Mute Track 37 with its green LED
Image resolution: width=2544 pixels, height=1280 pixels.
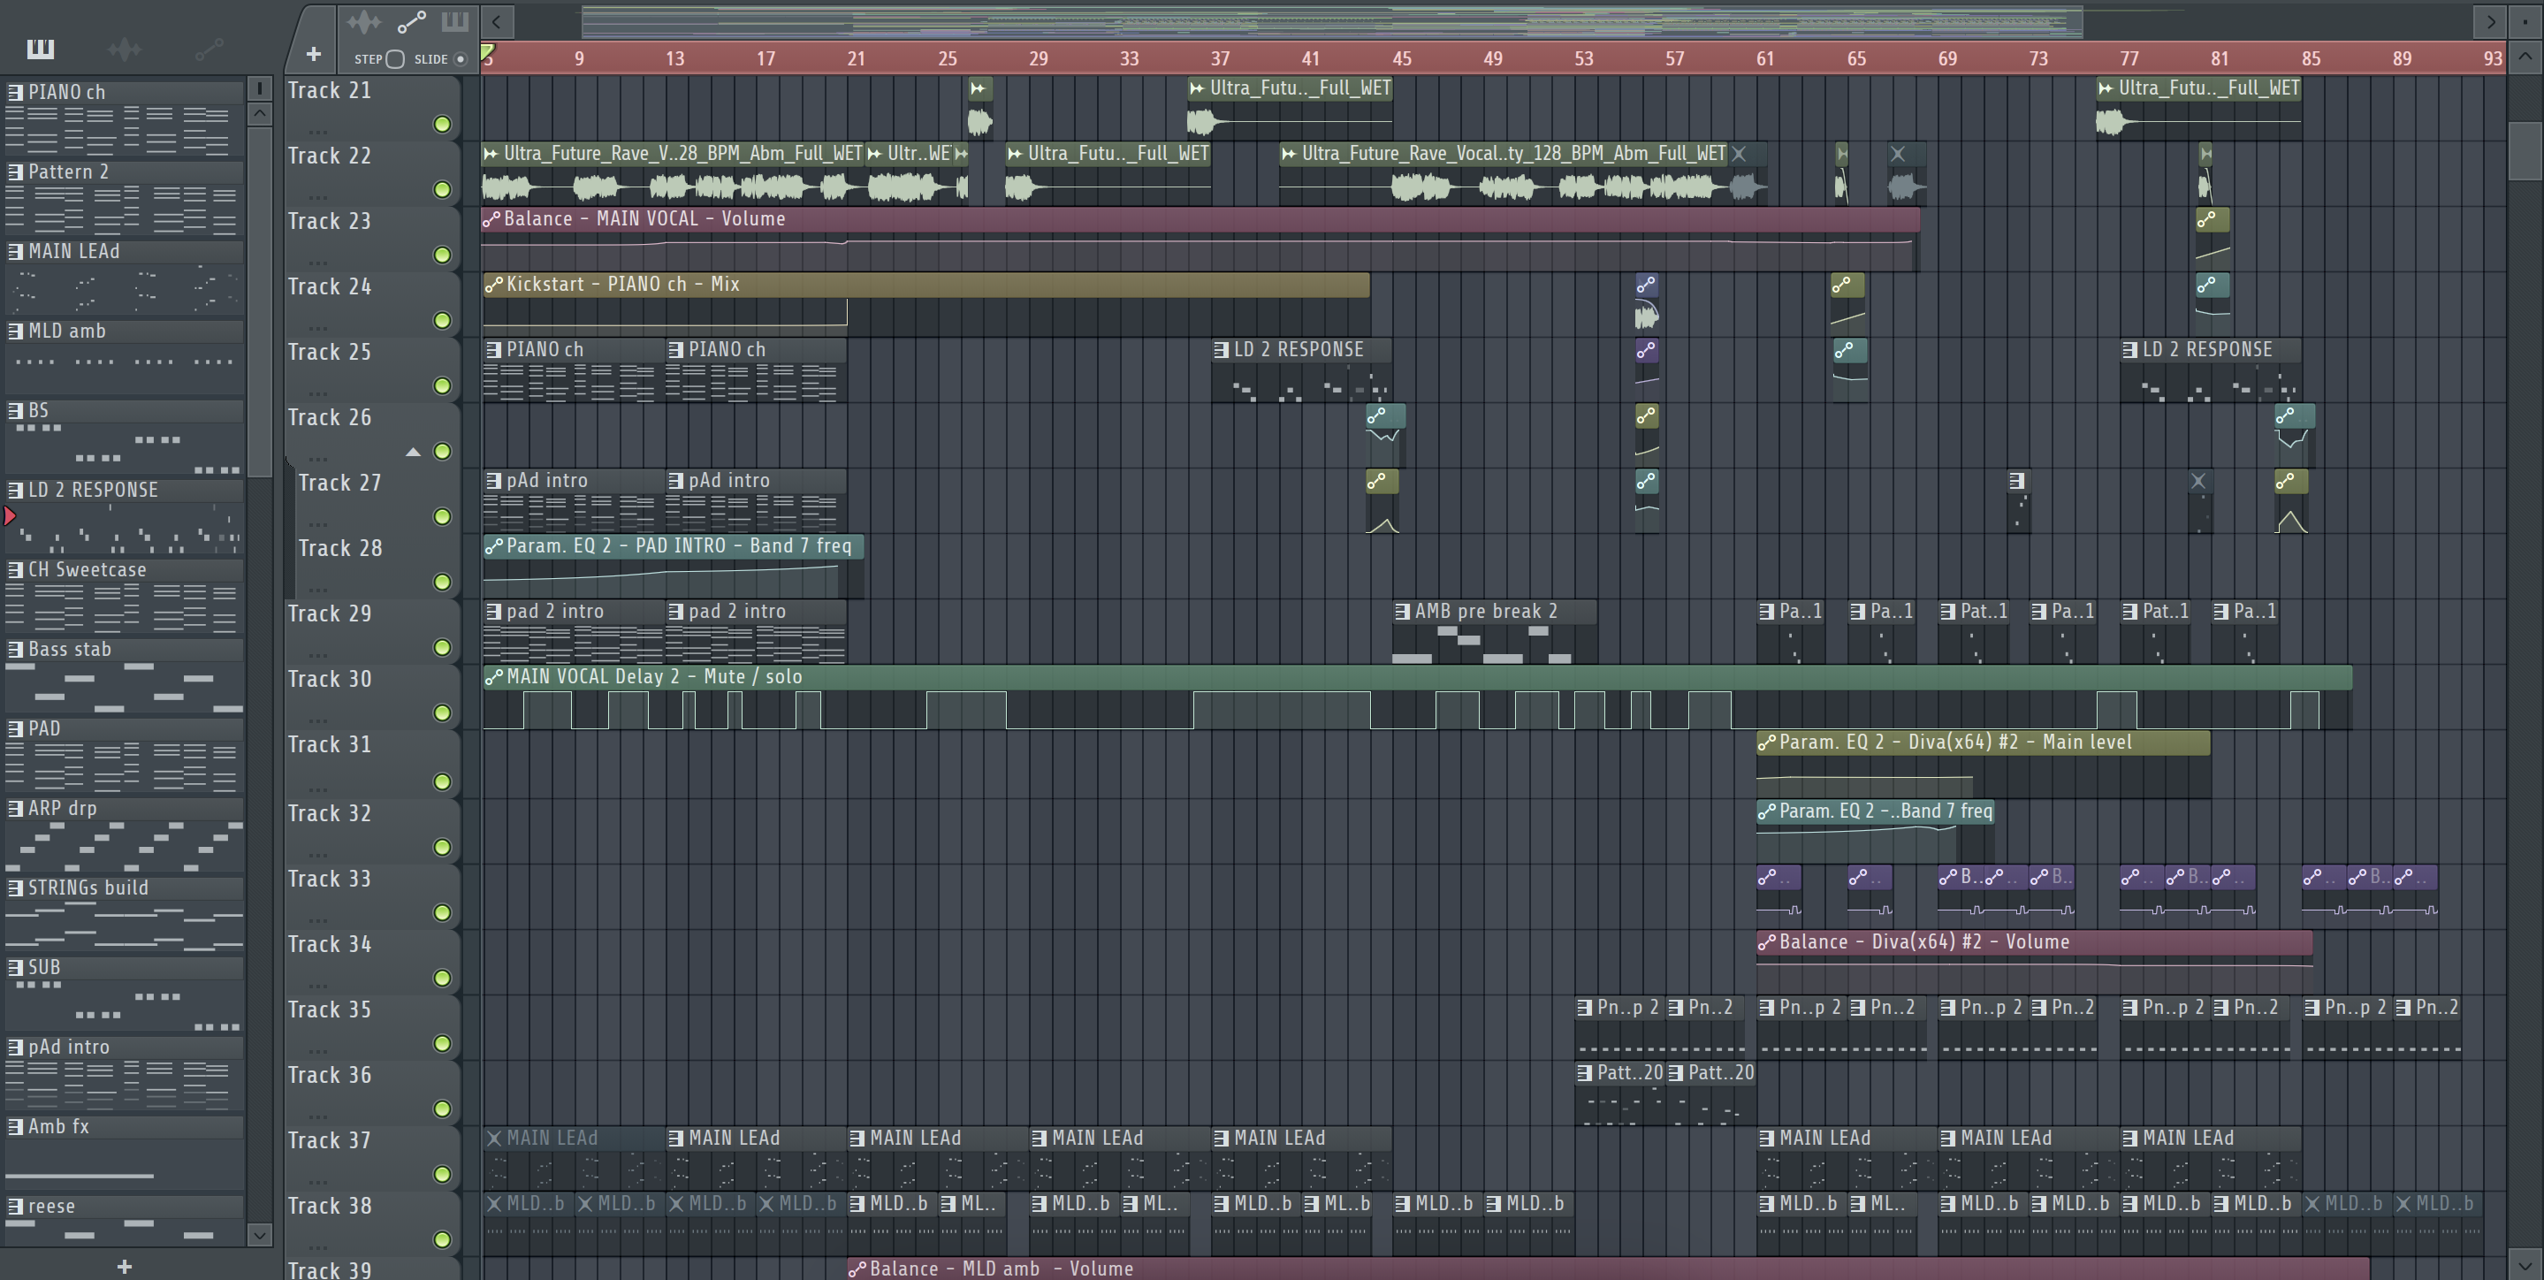[443, 1174]
